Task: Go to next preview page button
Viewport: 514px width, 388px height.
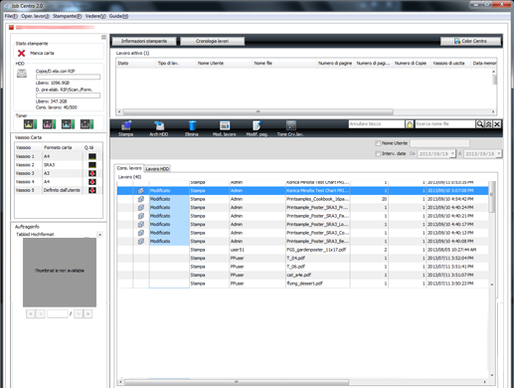Action: pos(79,313)
